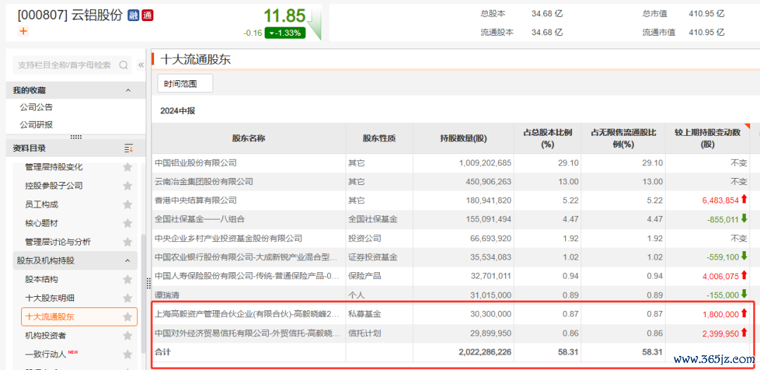760x370 pixels.
Task: Open 管理层讨论与分析 page
Action: (58, 242)
